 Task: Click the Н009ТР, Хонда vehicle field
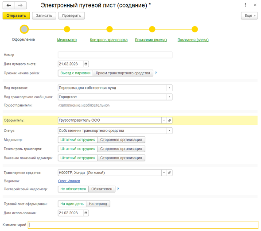point(110,173)
